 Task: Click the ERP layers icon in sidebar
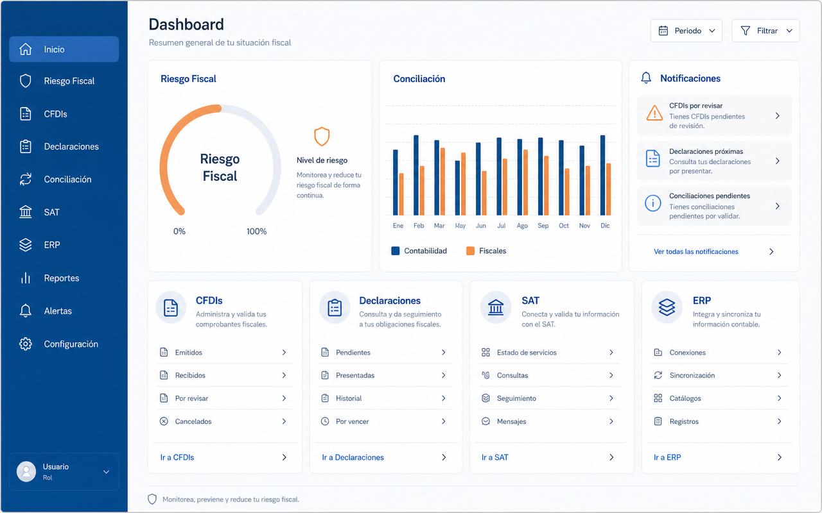26,245
